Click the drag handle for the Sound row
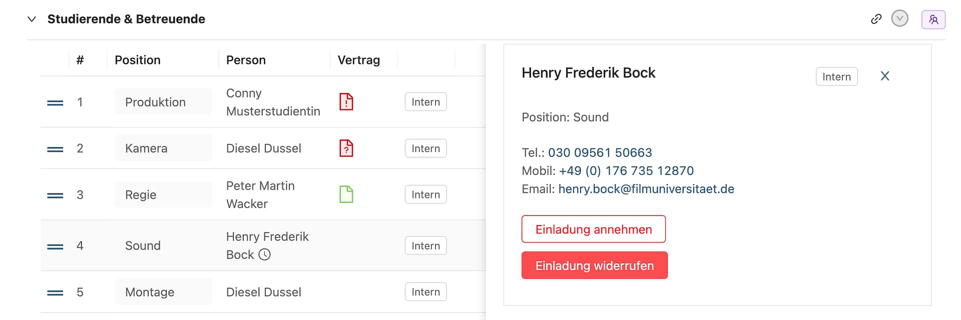The image size is (961, 320). (x=55, y=246)
